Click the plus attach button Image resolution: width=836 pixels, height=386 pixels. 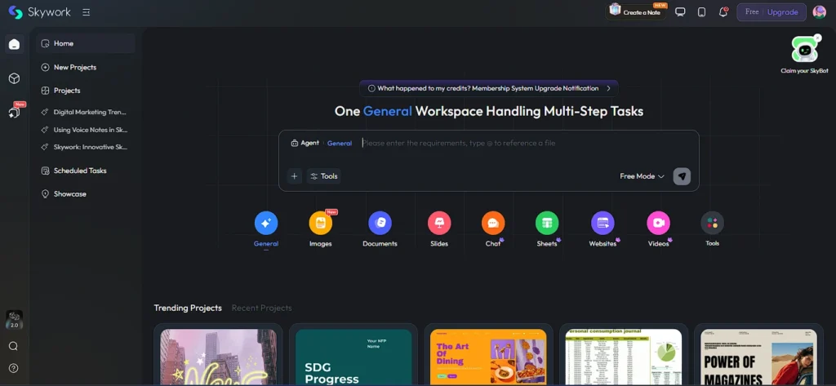[294, 176]
